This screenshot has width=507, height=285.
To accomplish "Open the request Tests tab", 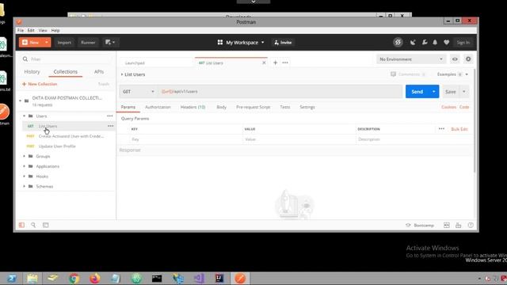I will (x=285, y=107).
